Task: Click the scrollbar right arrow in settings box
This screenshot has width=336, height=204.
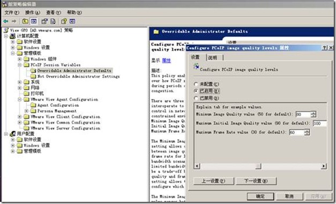Action: tap(324, 166)
